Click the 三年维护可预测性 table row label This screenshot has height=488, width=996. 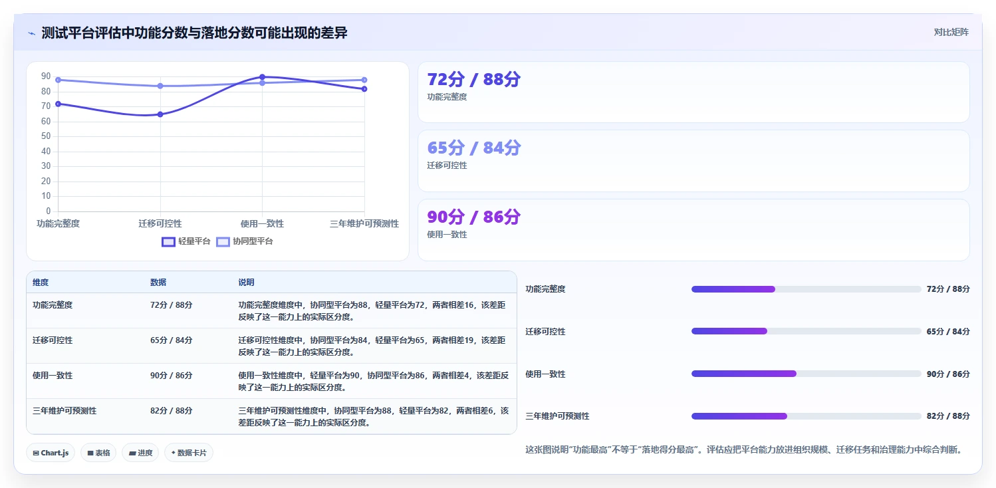coord(64,411)
